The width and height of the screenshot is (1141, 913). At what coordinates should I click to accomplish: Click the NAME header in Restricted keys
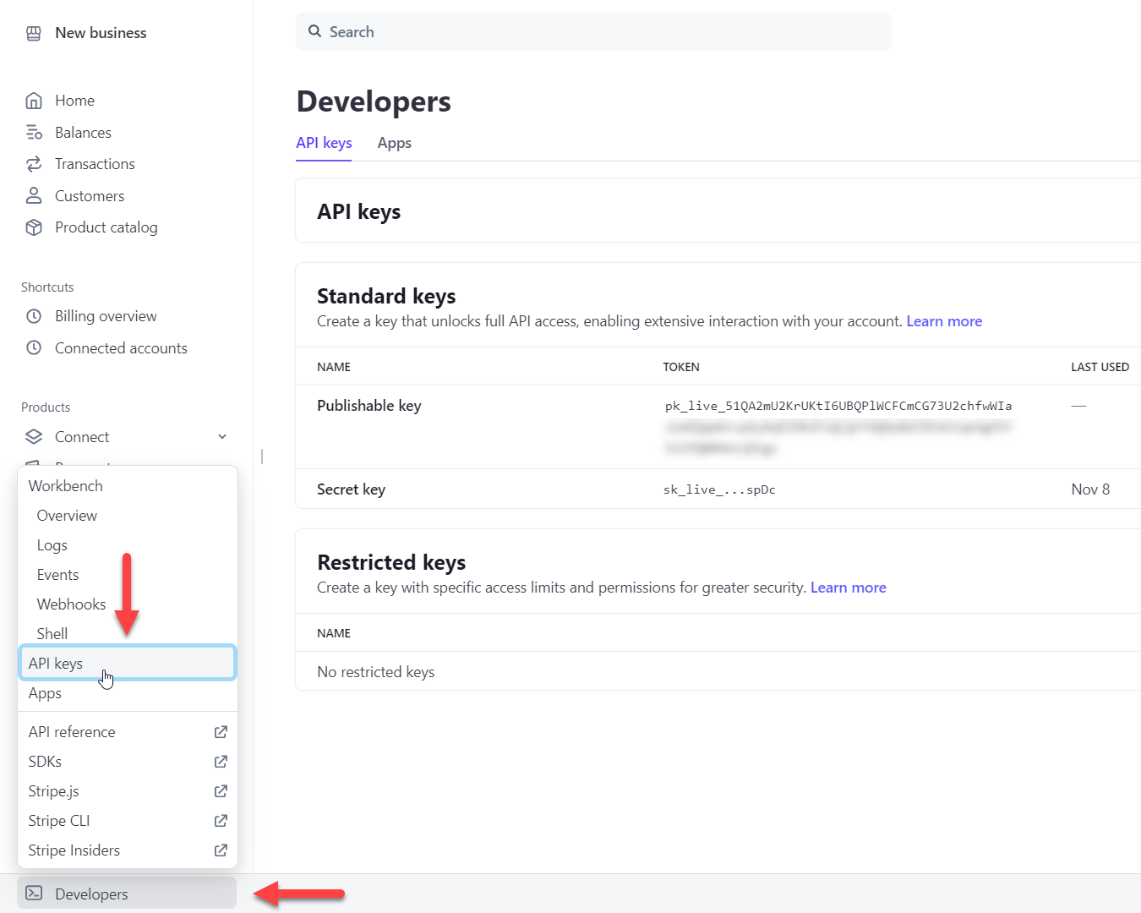[x=334, y=633]
